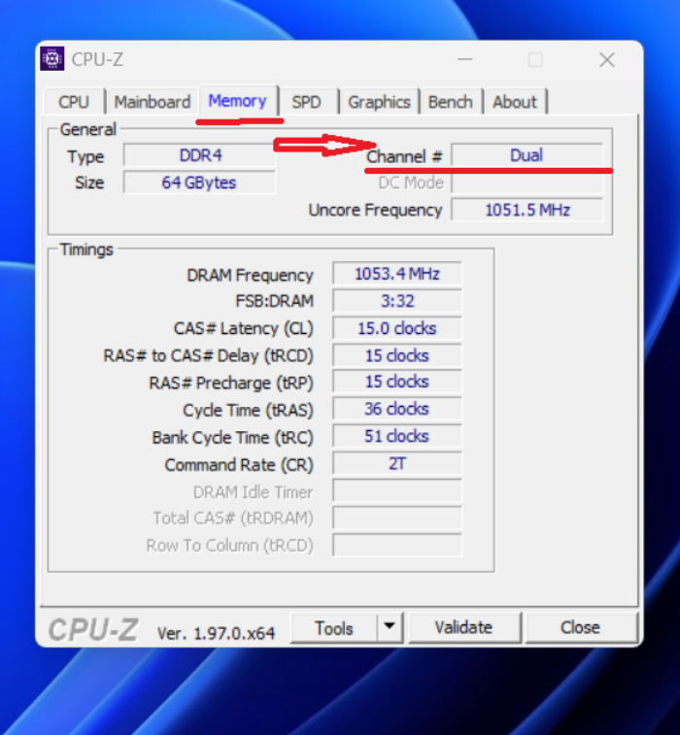Click the Validate button

[463, 627]
